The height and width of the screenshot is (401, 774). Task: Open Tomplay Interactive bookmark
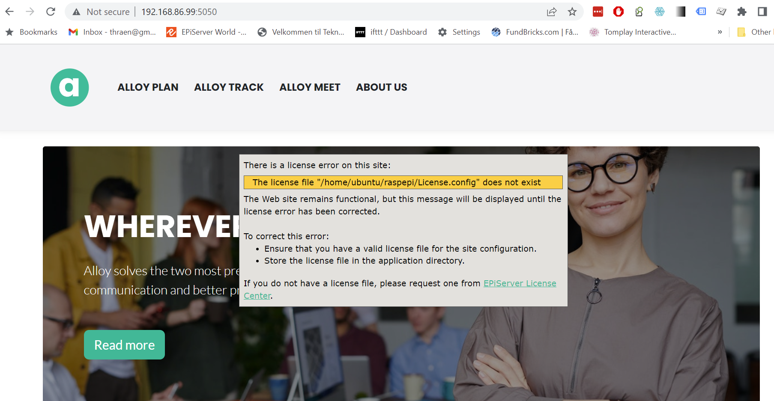pyautogui.click(x=633, y=32)
